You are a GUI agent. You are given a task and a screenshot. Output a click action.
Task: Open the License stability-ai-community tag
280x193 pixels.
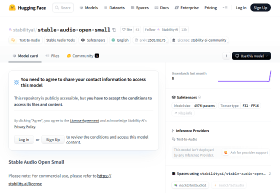(199, 40)
